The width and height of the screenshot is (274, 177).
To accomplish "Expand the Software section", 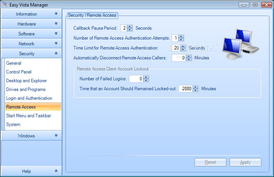I will 32,33.
